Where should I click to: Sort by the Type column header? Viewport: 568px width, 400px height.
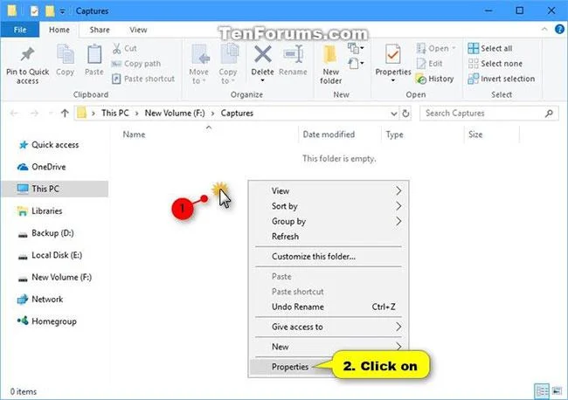[394, 134]
